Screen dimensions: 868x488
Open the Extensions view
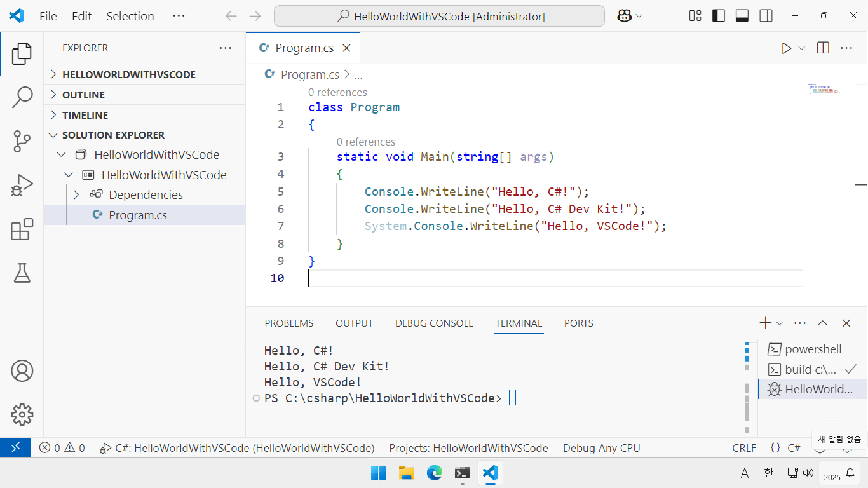point(22,229)
